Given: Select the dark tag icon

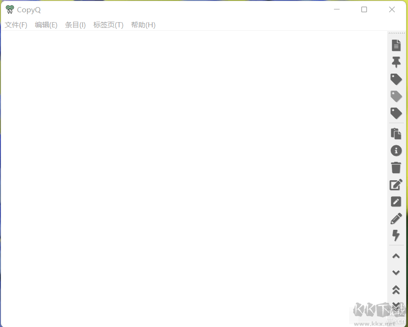Looking at the screenshot, I should coord(396,79).
